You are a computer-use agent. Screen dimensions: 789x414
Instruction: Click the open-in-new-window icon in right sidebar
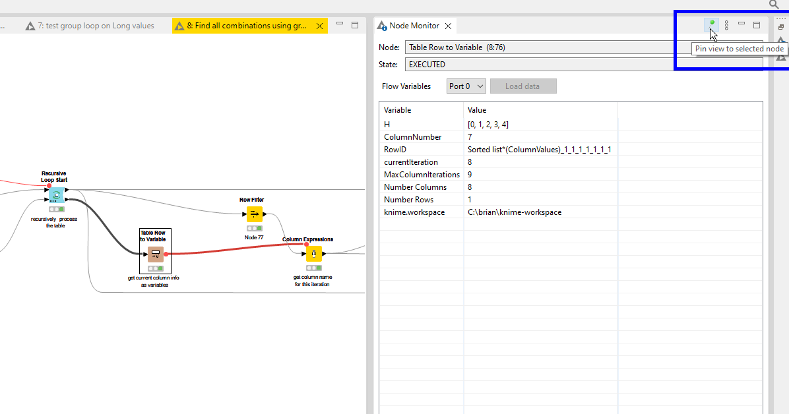click(780, 26)
